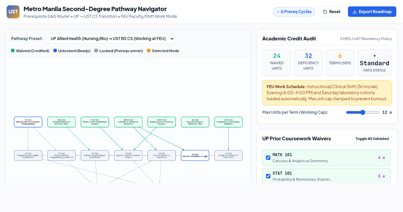This screenshot has height=212, width=403.
Task: Select the MATH 101 Calculus node in graph
Action: [x=128, y=122]
